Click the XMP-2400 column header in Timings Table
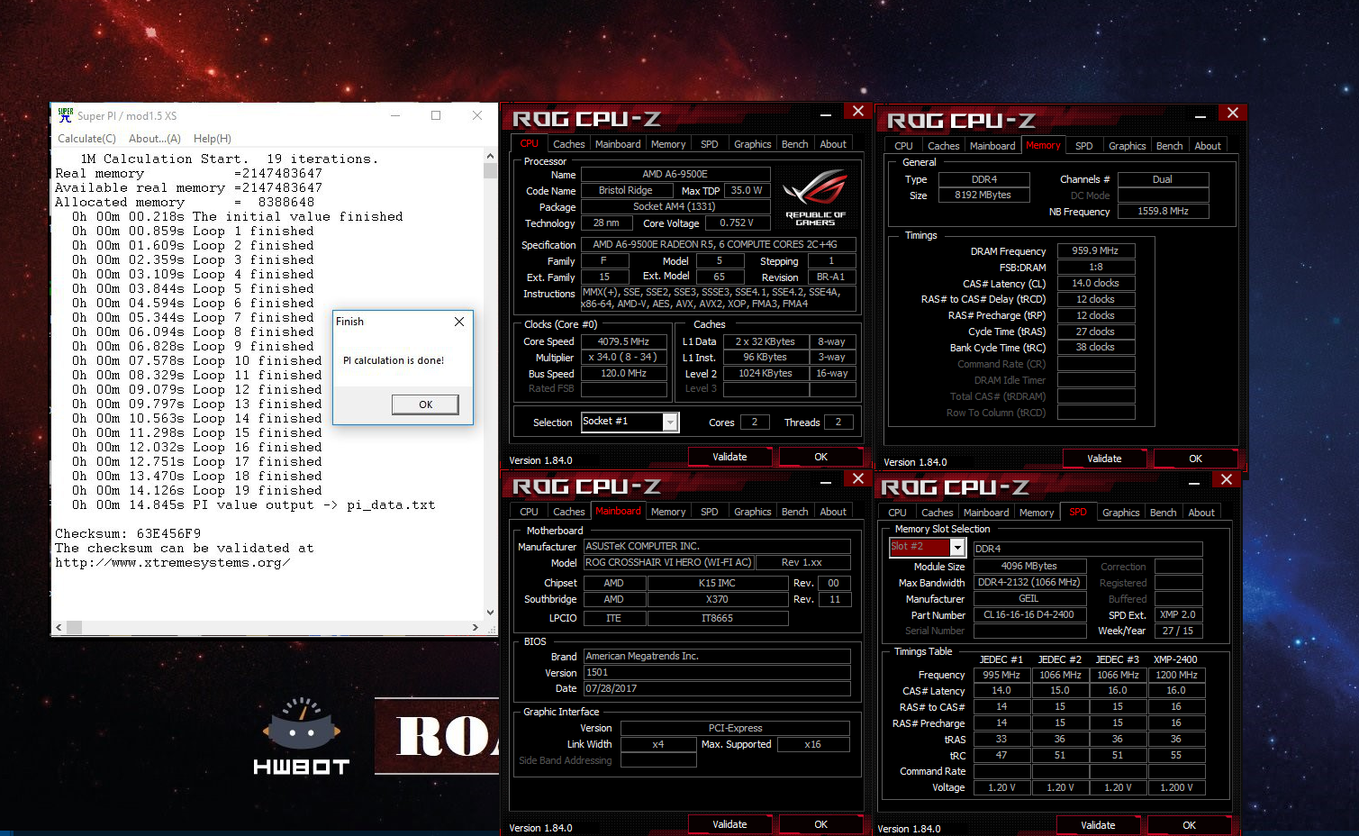The width and height of the screenshot is (1359, 836). pos(1175,659)
